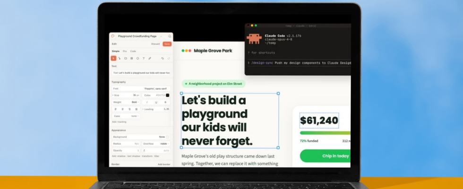
Task: Add a shadow effect
Action: pos(121,156)
